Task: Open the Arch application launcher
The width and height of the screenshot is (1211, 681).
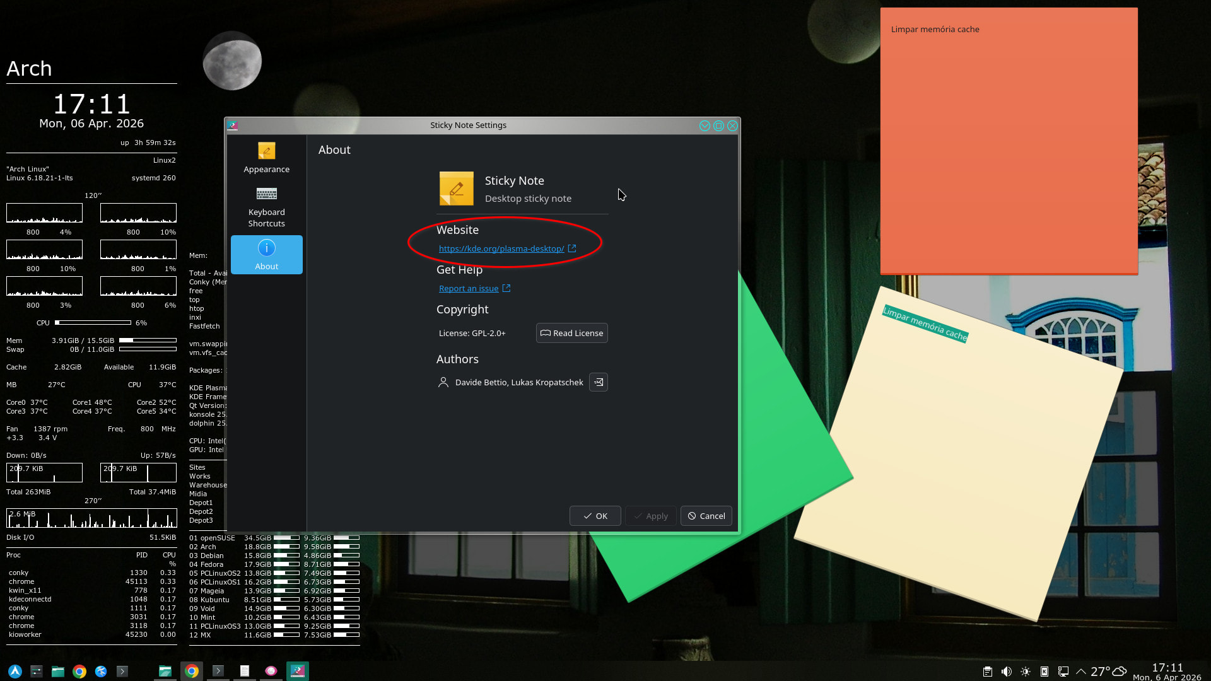Action: coord(15,672)
